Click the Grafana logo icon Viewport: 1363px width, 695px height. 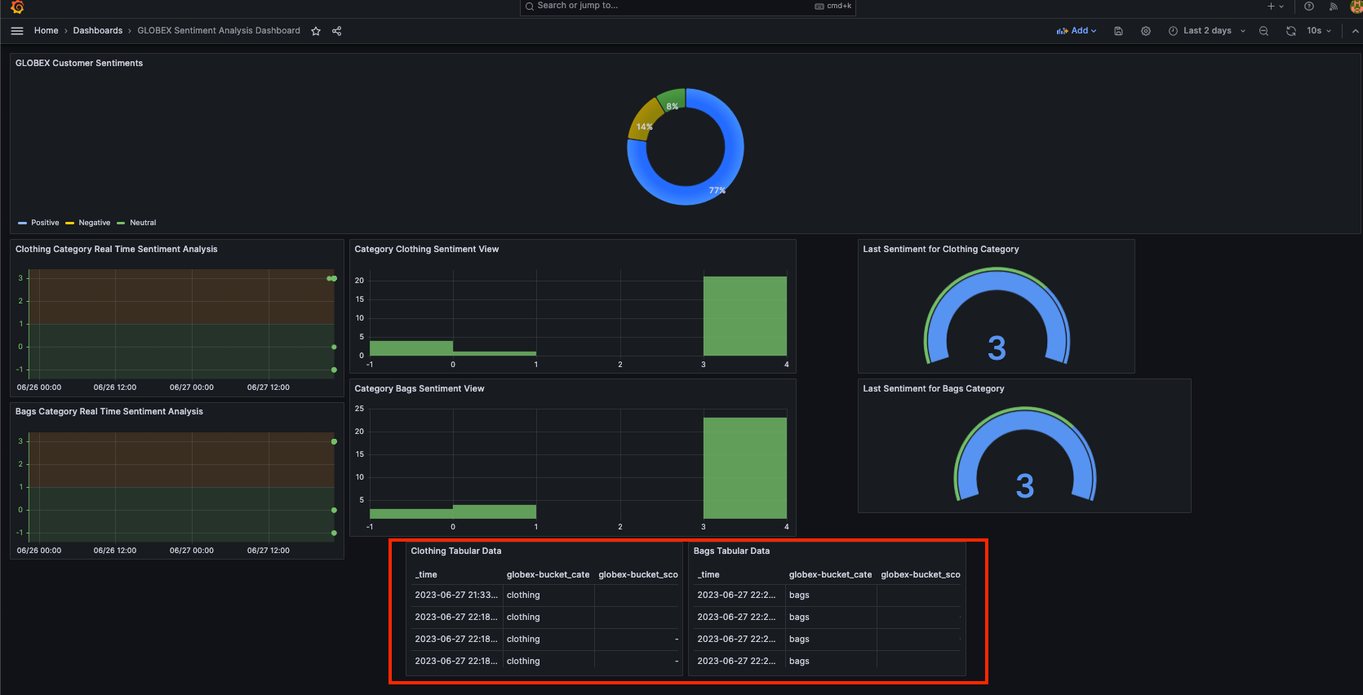click(17, 7)
